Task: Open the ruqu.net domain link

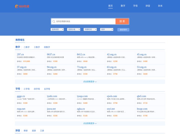Action: point(21,109)
